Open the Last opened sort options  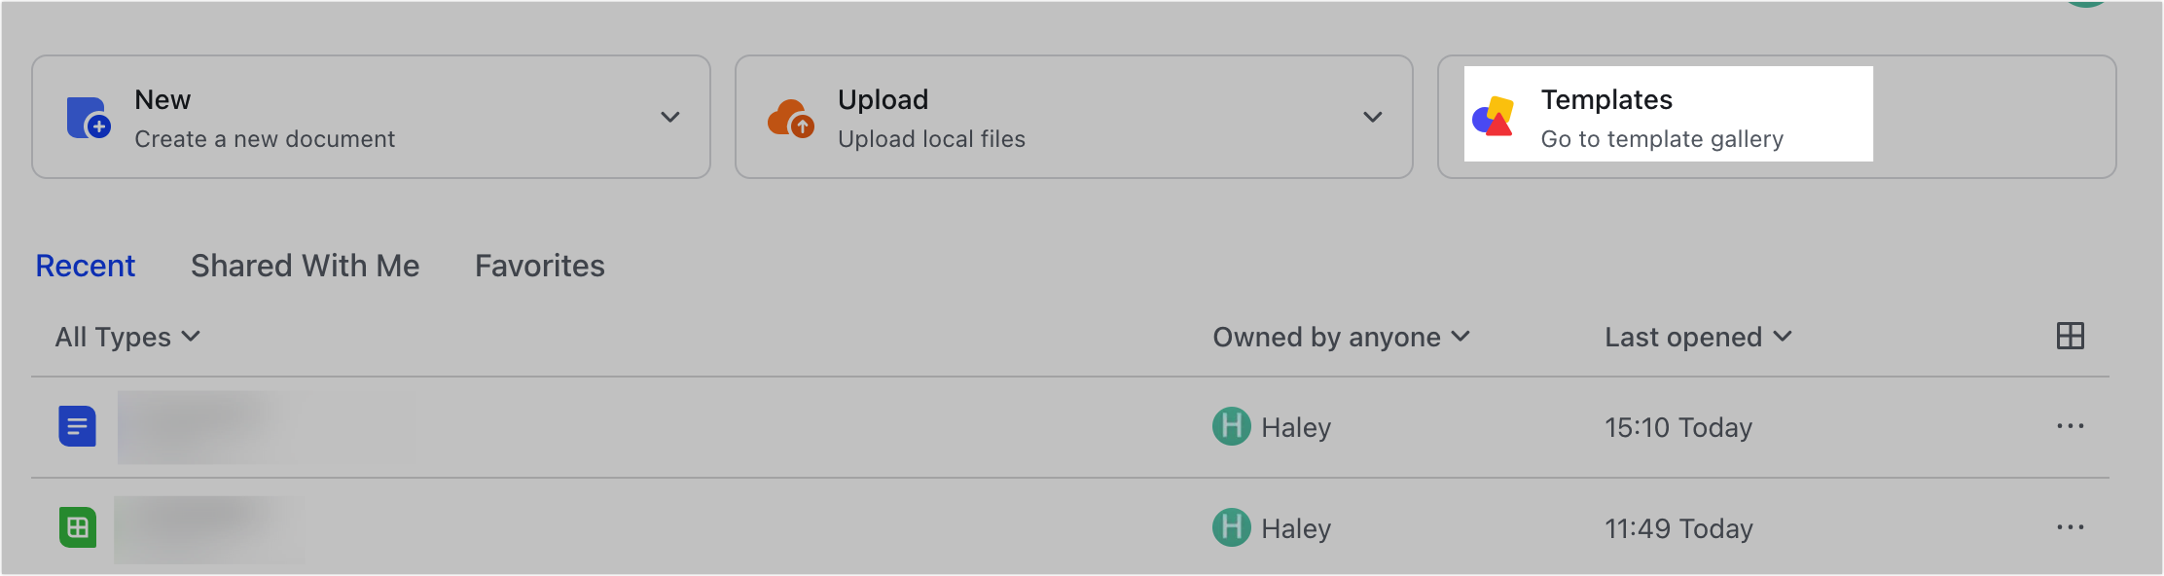tap(1697, 337)
